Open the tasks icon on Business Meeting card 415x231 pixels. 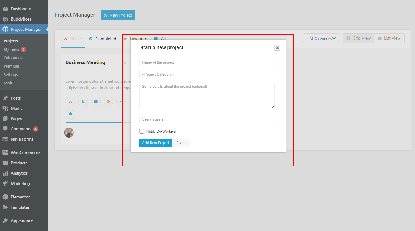[x=70, y=101]
